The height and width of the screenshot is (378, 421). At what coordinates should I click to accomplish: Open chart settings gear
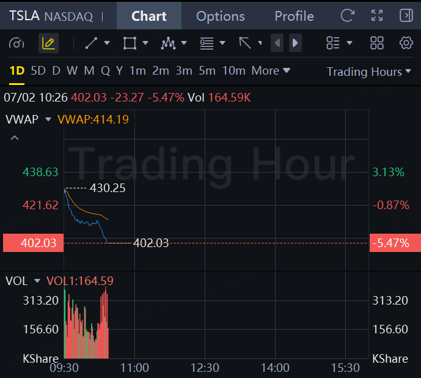tap(406, 43)
